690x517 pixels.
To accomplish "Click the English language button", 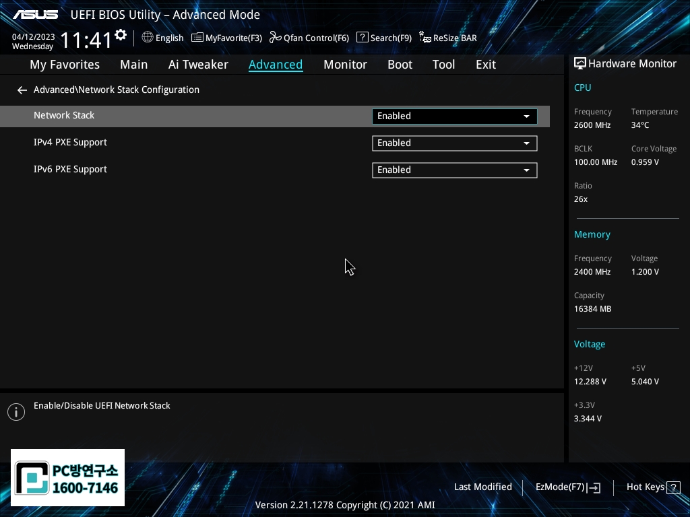I will pos(169,38).
